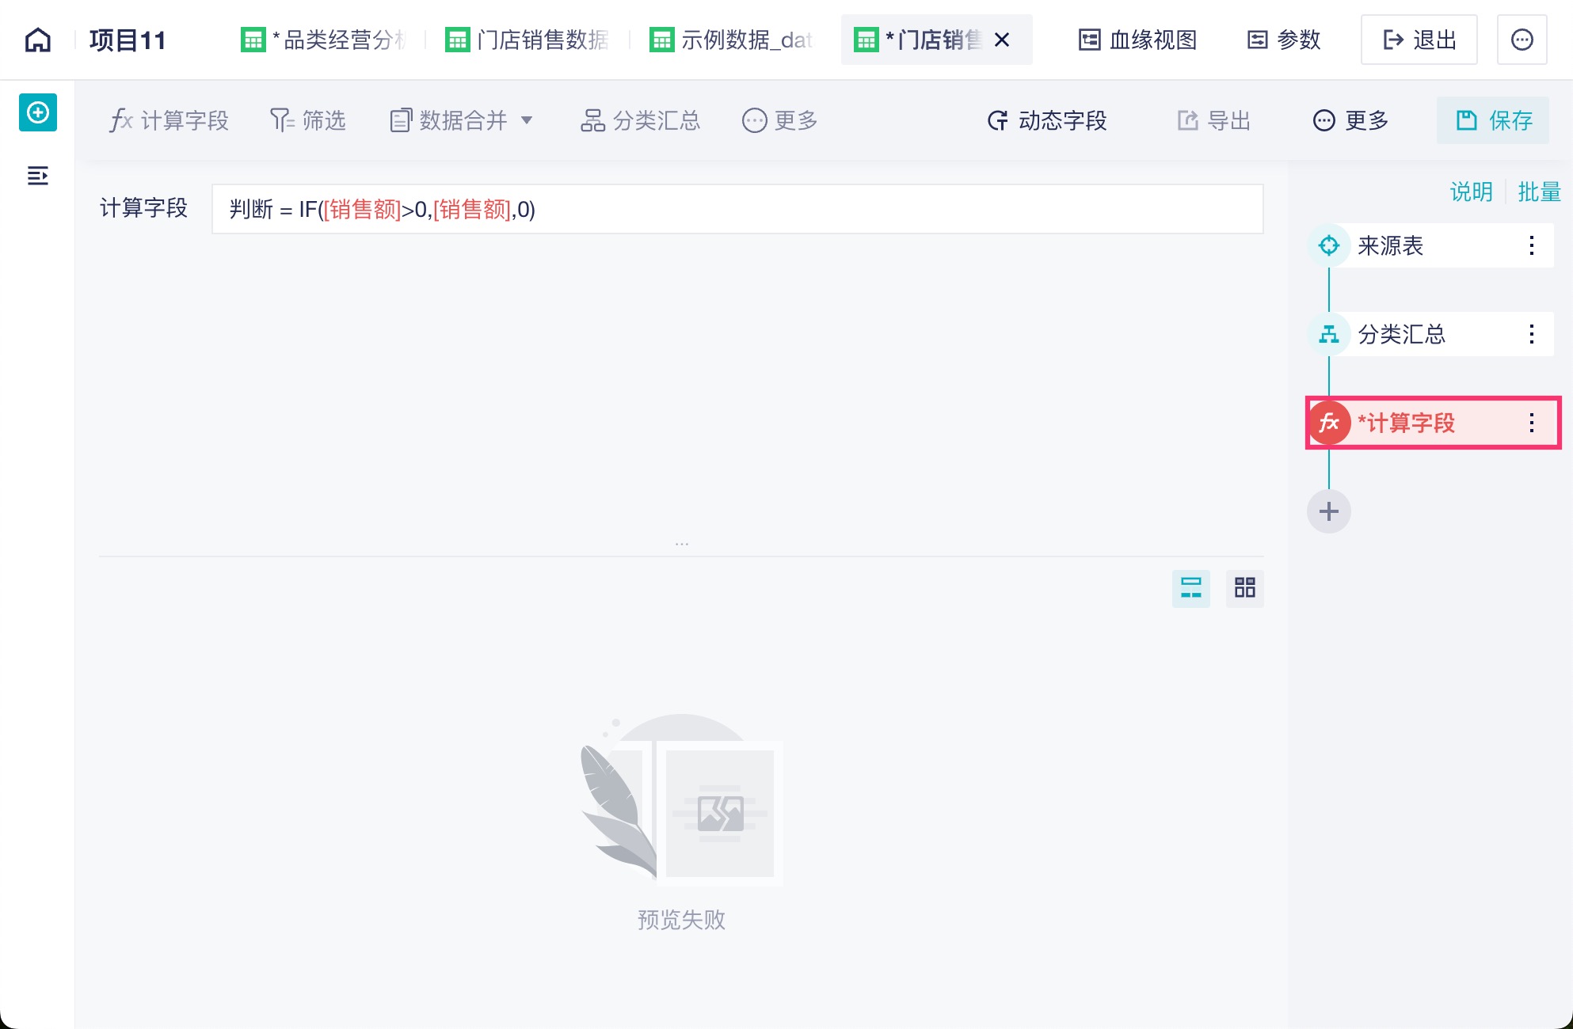
Task: Click the teal add-new plus icon
Action: [x=38, y=113]
